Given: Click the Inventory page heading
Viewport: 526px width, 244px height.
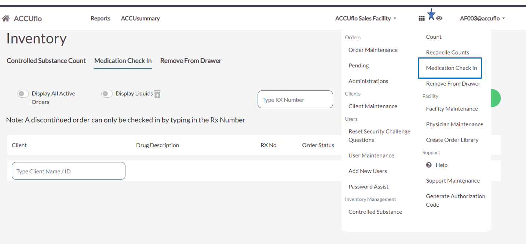Looking at the screenshot, I should click(x=36, y=38).
